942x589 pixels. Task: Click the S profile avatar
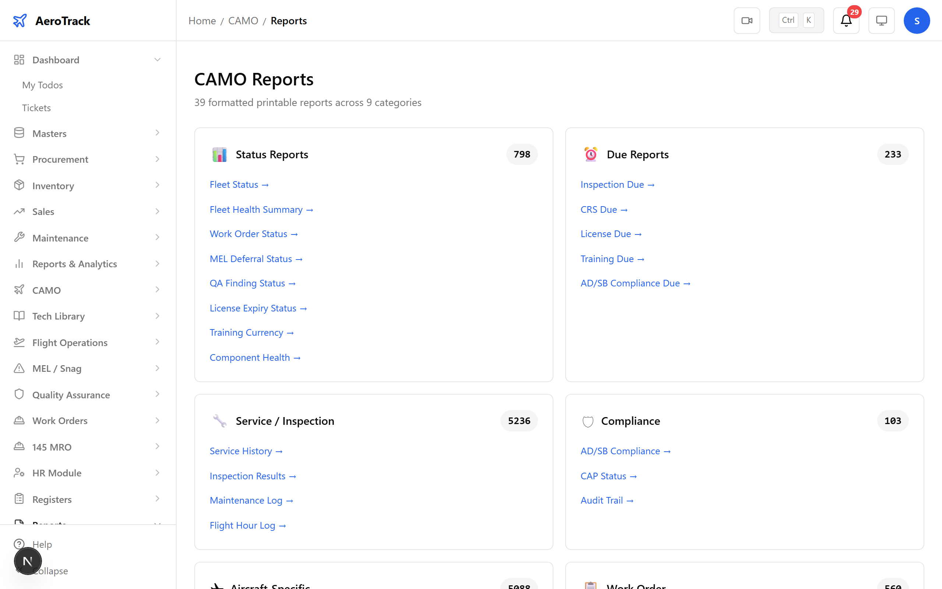tap(917, 20)
